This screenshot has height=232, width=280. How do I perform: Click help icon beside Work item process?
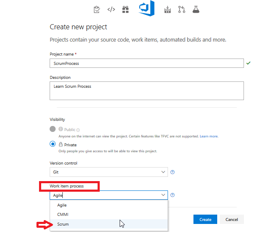(173, 195)
